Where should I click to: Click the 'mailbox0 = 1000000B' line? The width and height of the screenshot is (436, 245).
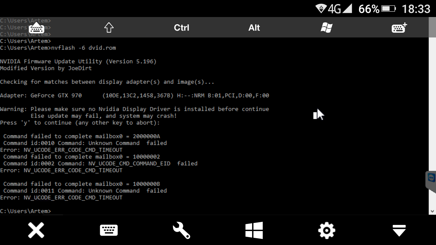tap(82, 184)
